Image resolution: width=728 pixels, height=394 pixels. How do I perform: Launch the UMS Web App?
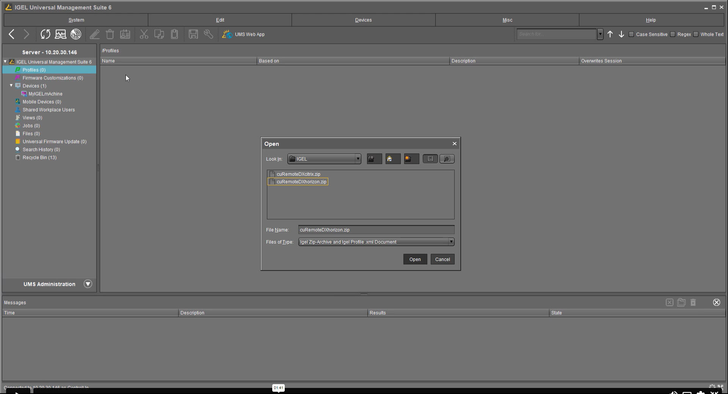pyautogui.click(x=243, y=34)
